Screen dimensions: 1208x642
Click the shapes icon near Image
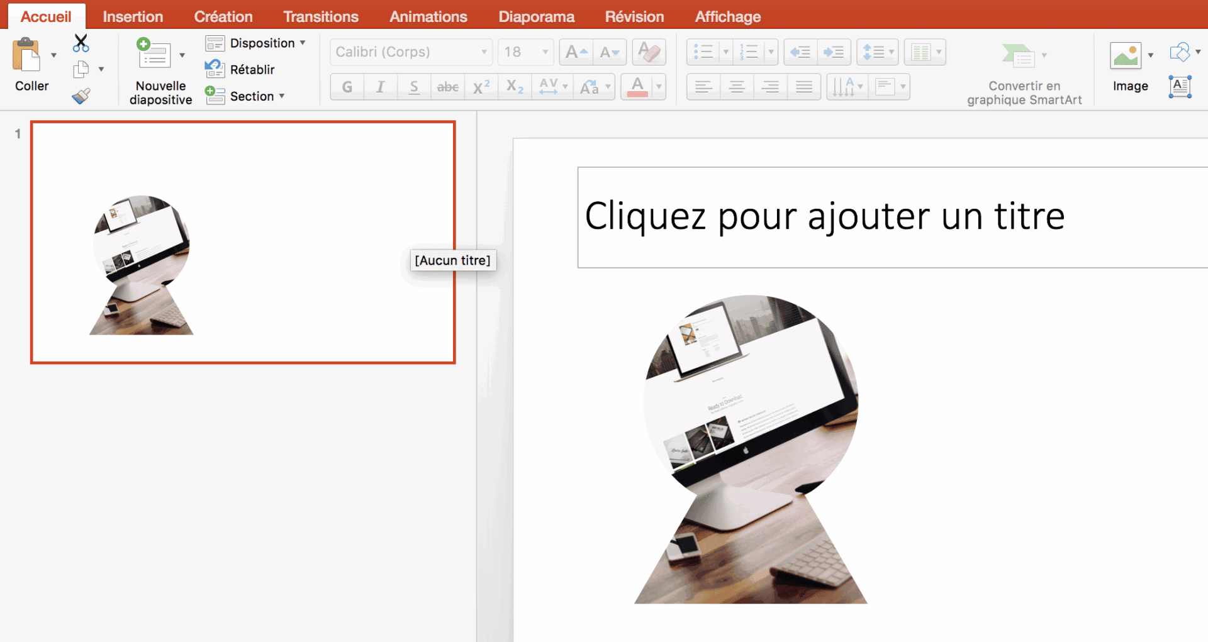(x=1180, y=52)
